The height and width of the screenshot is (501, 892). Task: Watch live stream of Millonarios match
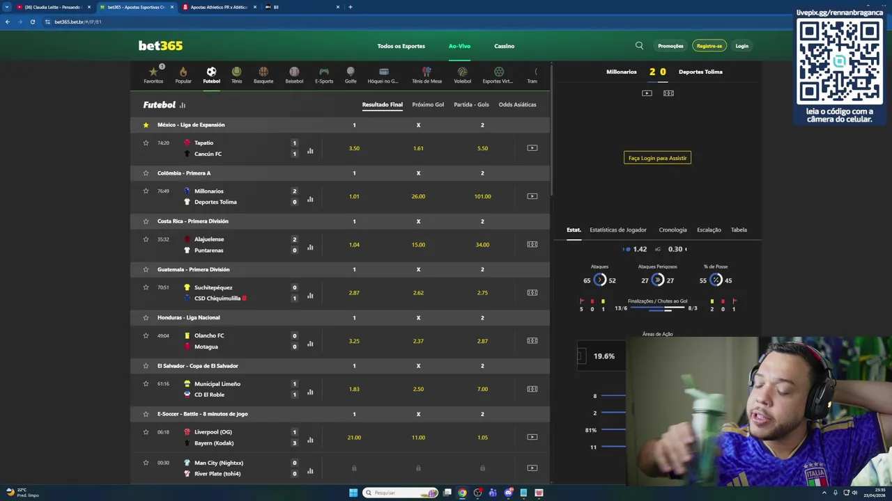(x=532, y=196)
